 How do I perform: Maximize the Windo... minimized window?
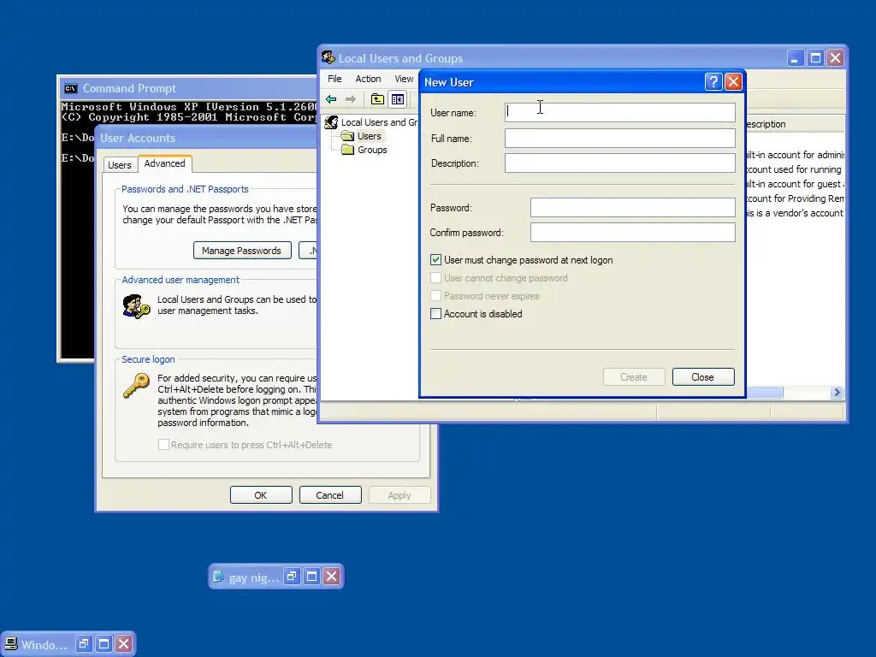(104, 643)
